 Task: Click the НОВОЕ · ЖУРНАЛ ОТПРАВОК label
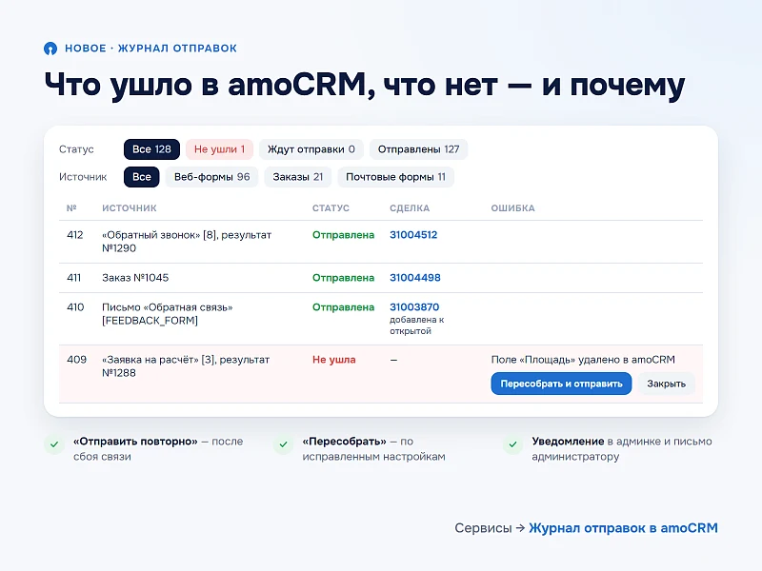[x=150, y=49]
